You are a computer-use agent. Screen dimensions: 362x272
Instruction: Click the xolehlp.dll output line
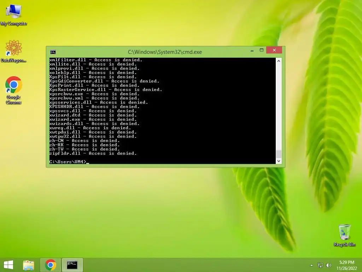pyautogui.click(x=93, y=73)
